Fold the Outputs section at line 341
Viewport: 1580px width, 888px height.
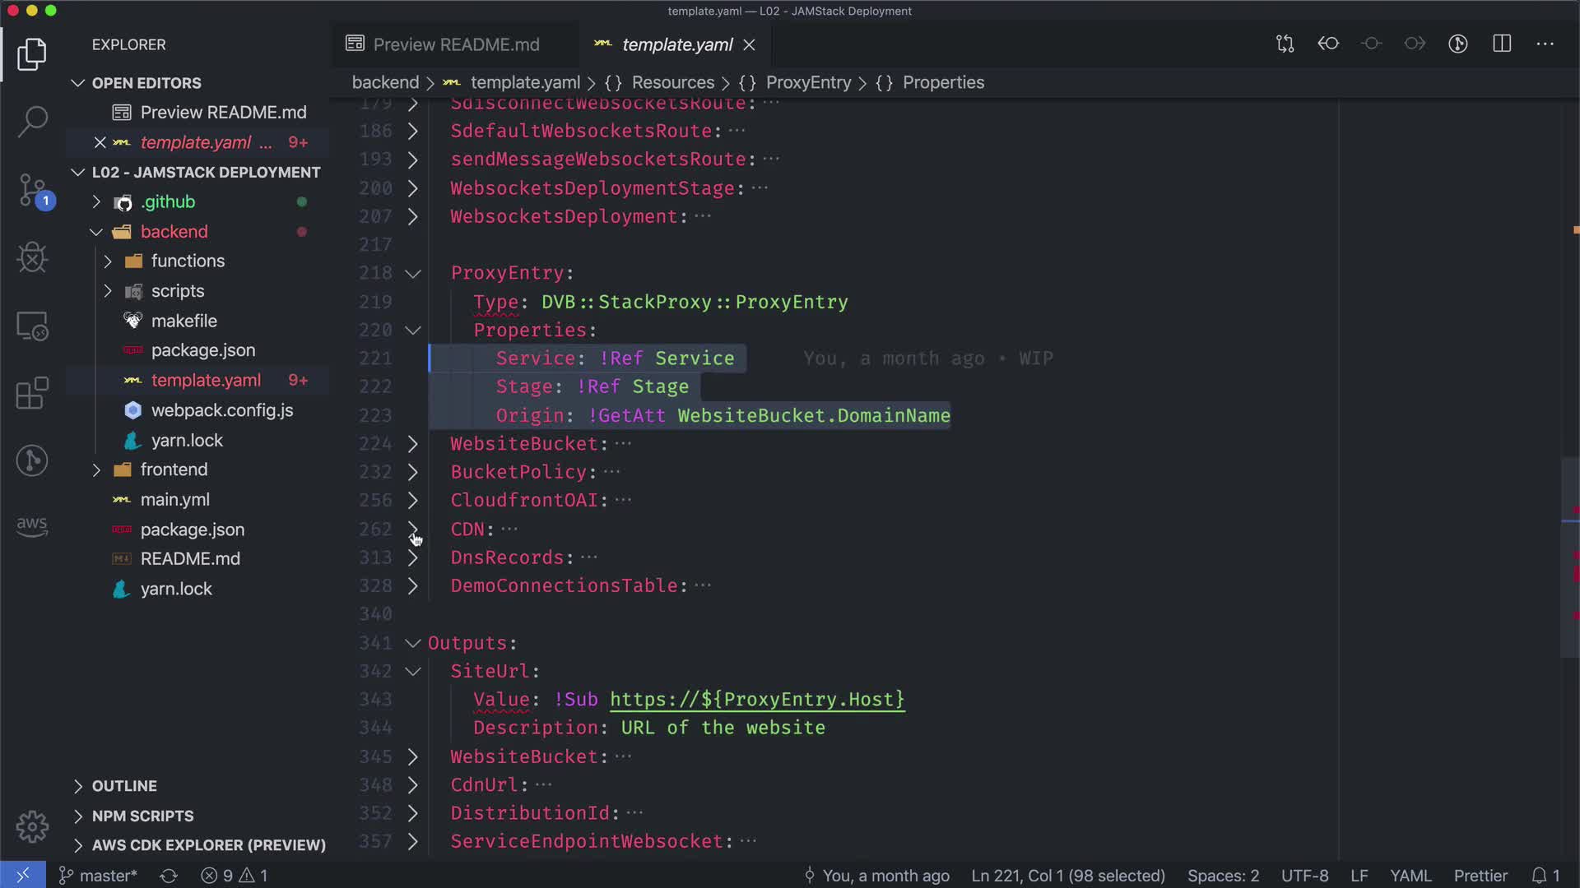tap(413, 643)
